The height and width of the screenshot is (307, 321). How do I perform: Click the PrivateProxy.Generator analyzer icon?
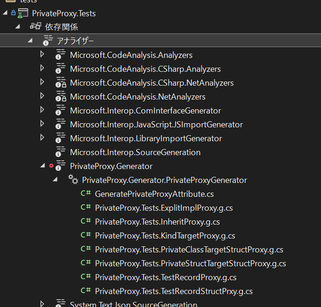click(x=60, y=166)
